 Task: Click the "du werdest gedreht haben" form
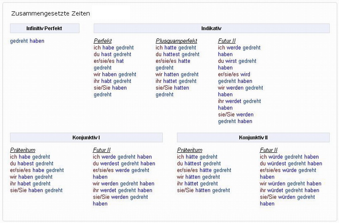124,163
